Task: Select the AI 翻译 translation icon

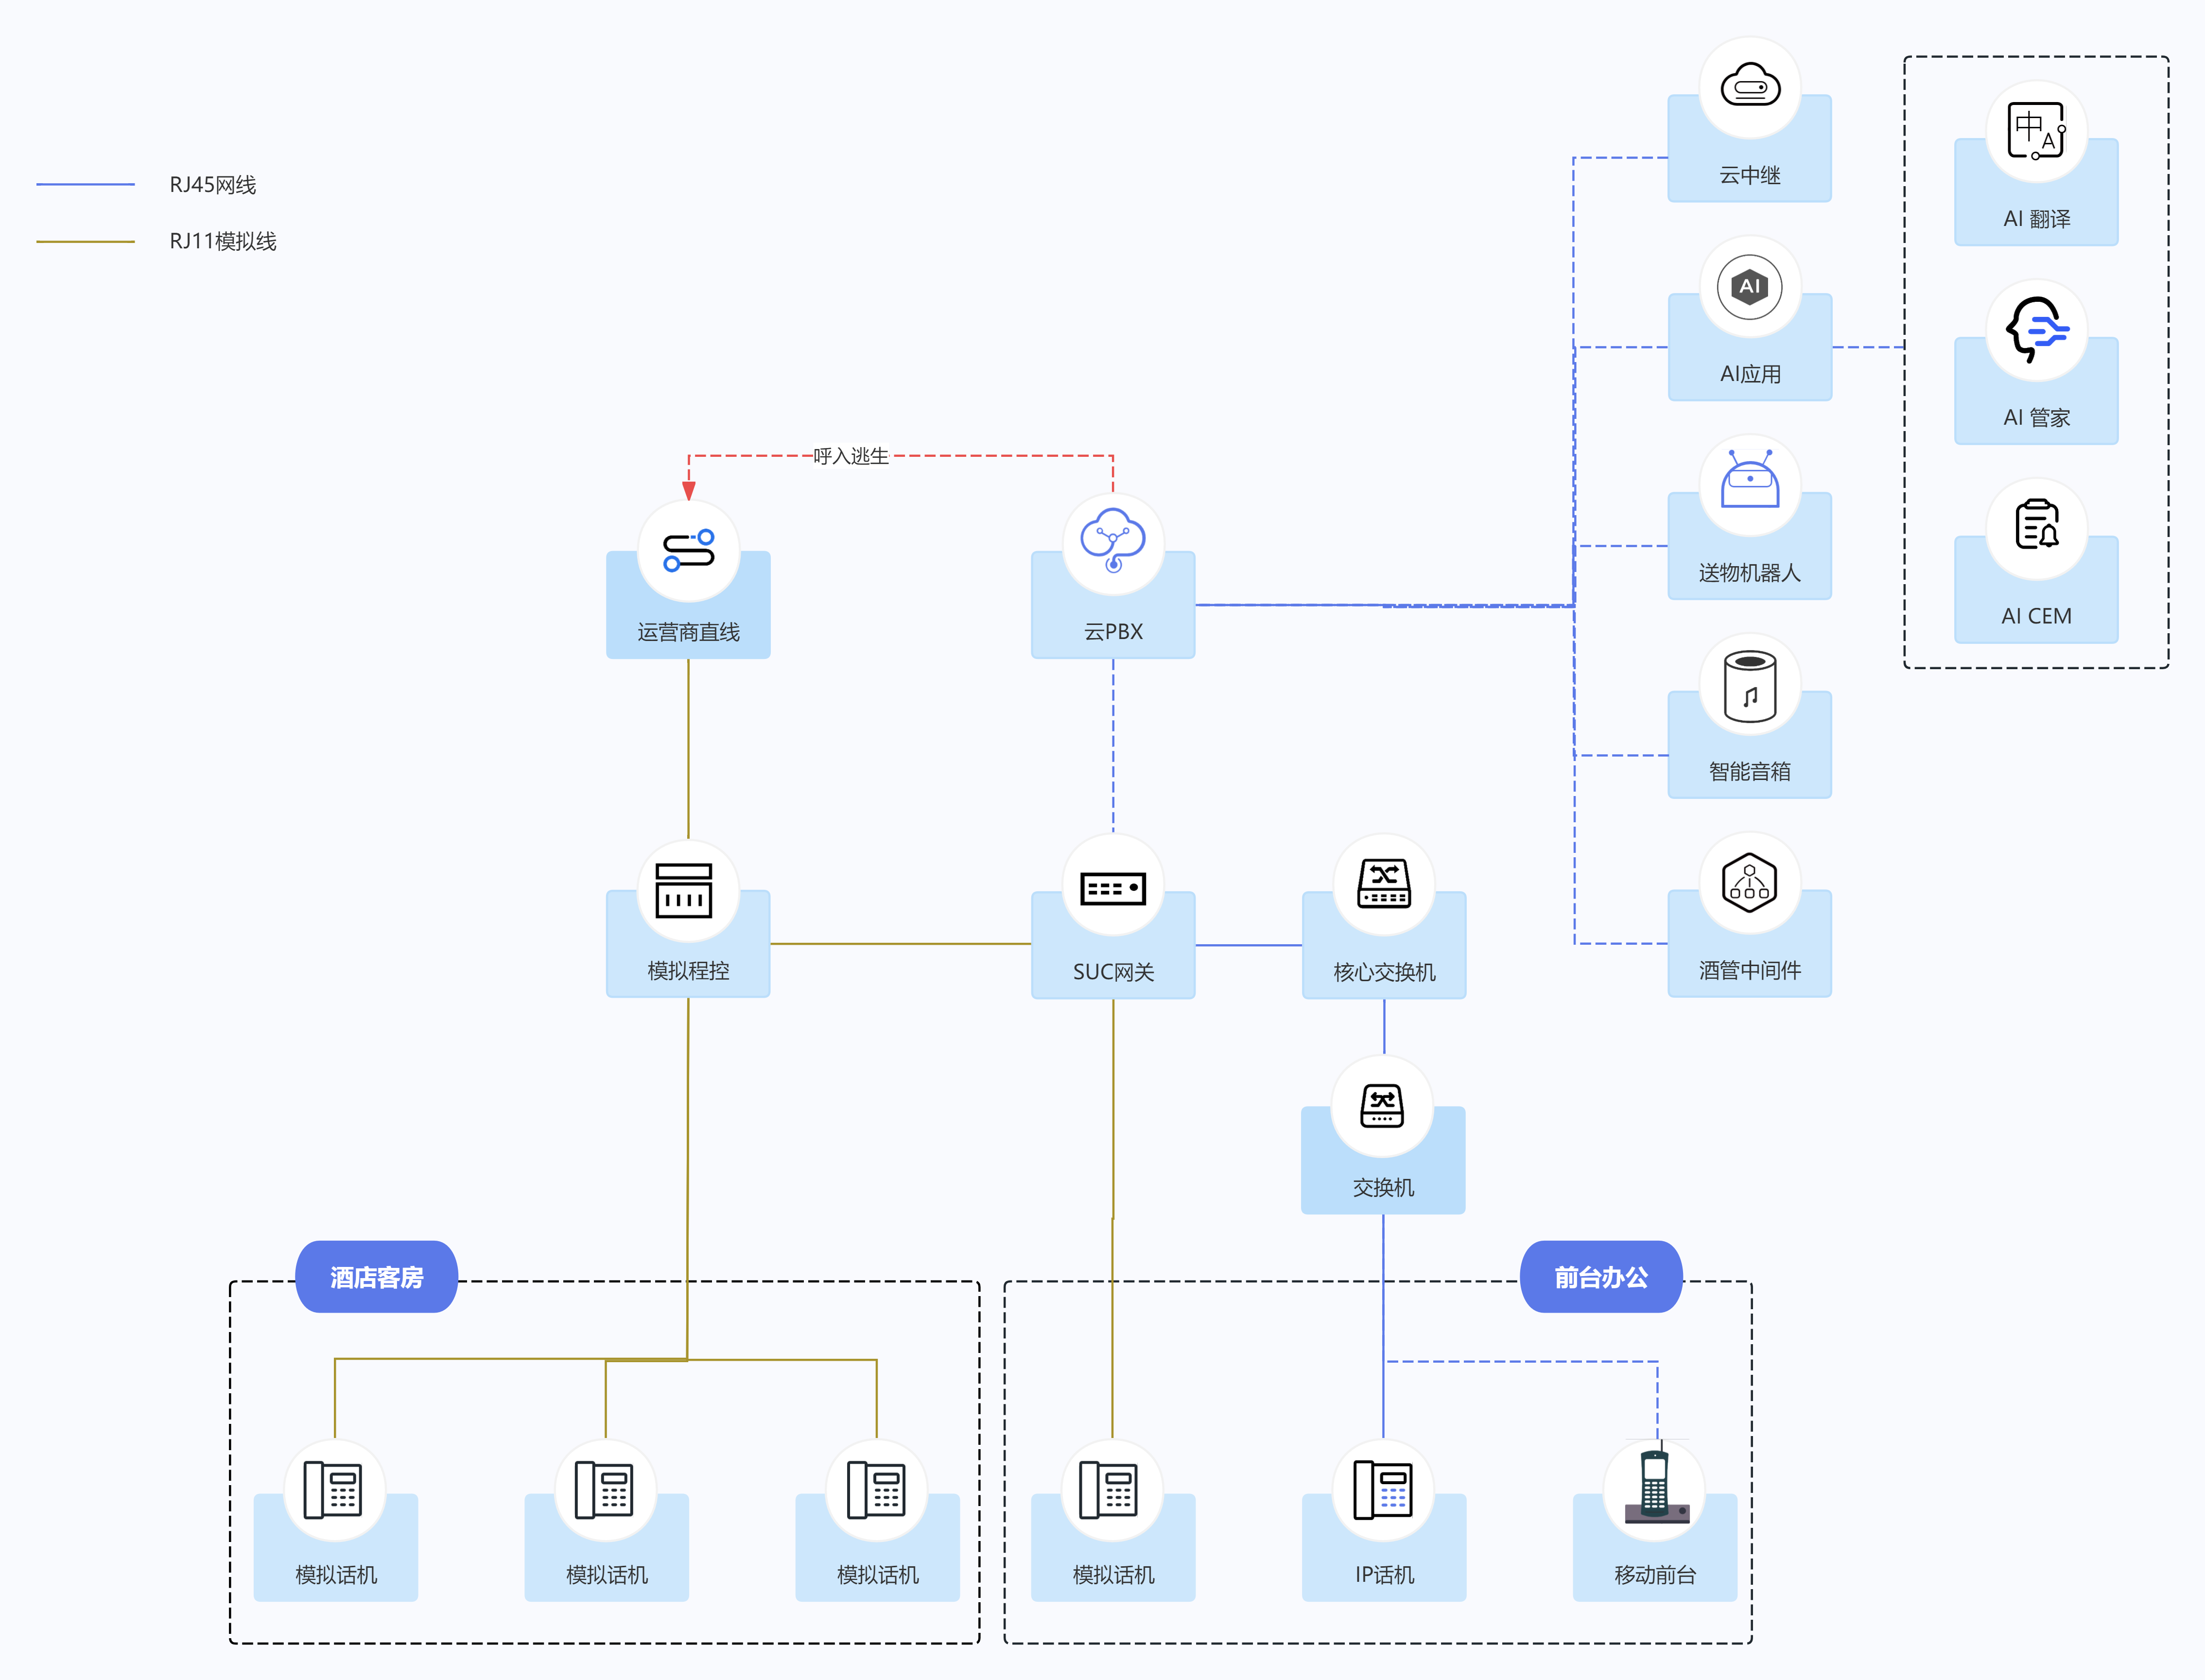Action: pos(2037,130)
